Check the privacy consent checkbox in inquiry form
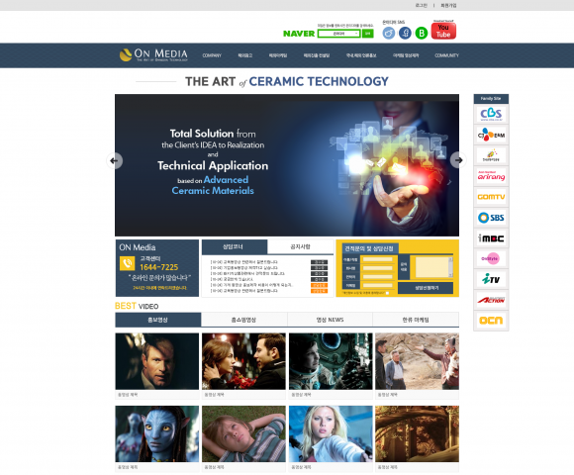Screen dimensions: 574x475 (x=387, y=293)
